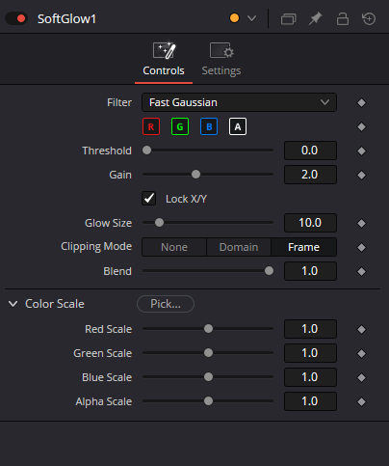Toggle the Red channel button
This screenshot has width=389, height=466.
(x=151, y=126)
